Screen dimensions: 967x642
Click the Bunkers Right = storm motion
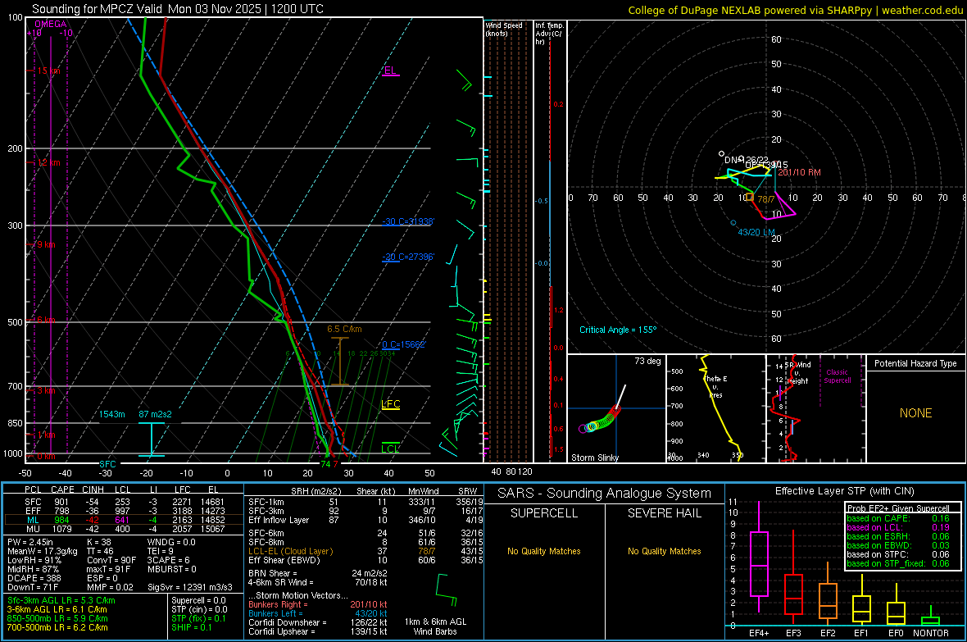tap(318, 604)
